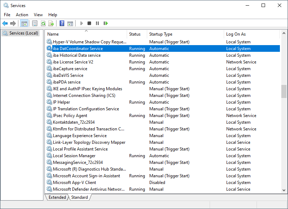Click the Back arrow toolbar icon

[5, 23]
